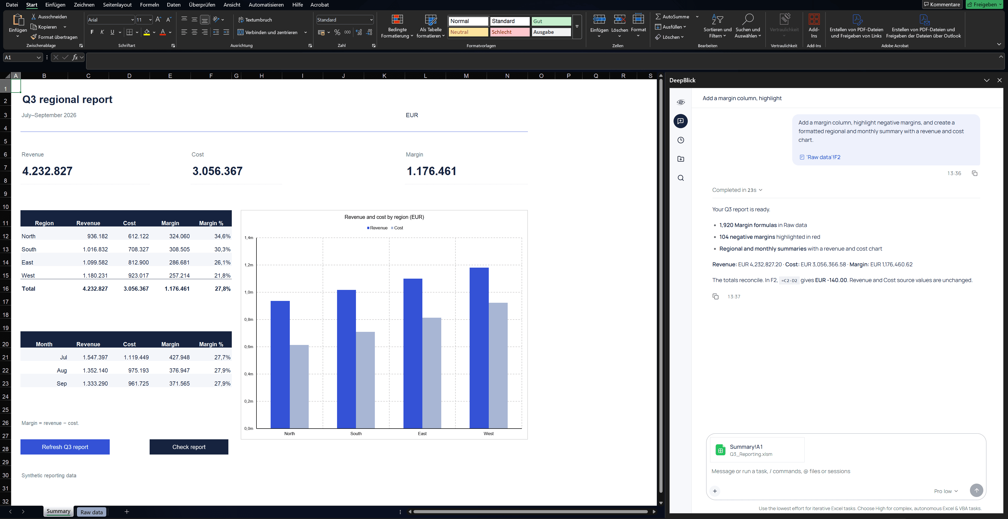Open Bedingte Formatierung menu
The image size is (1008, 519).
tap(397, 26)
